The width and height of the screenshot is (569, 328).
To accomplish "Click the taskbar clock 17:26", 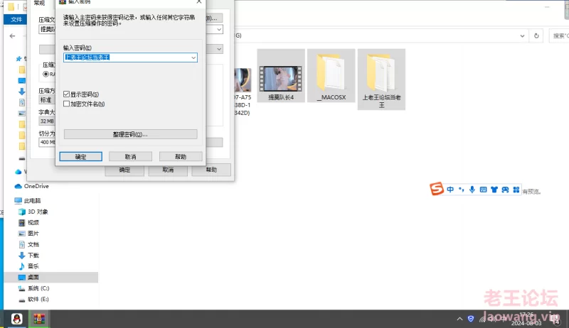I will 526,315.
